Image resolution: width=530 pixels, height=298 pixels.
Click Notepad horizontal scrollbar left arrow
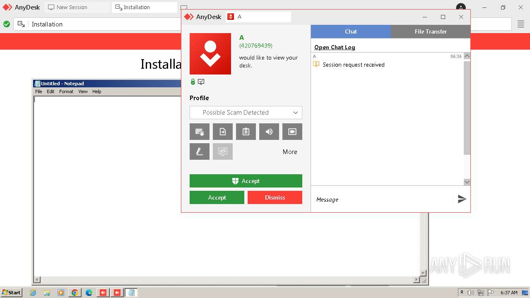tap(37, 280)
